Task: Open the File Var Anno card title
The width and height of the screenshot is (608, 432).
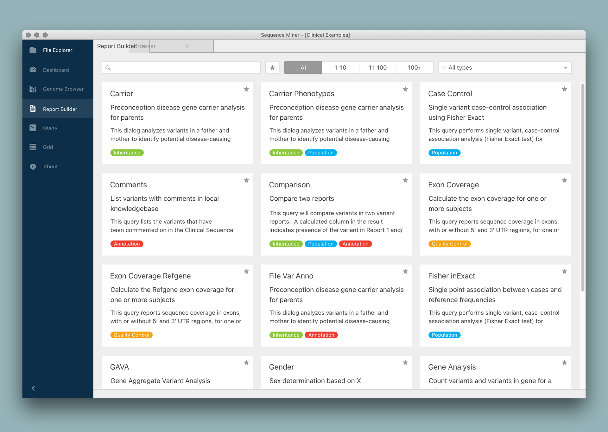Action: (291, 276)
